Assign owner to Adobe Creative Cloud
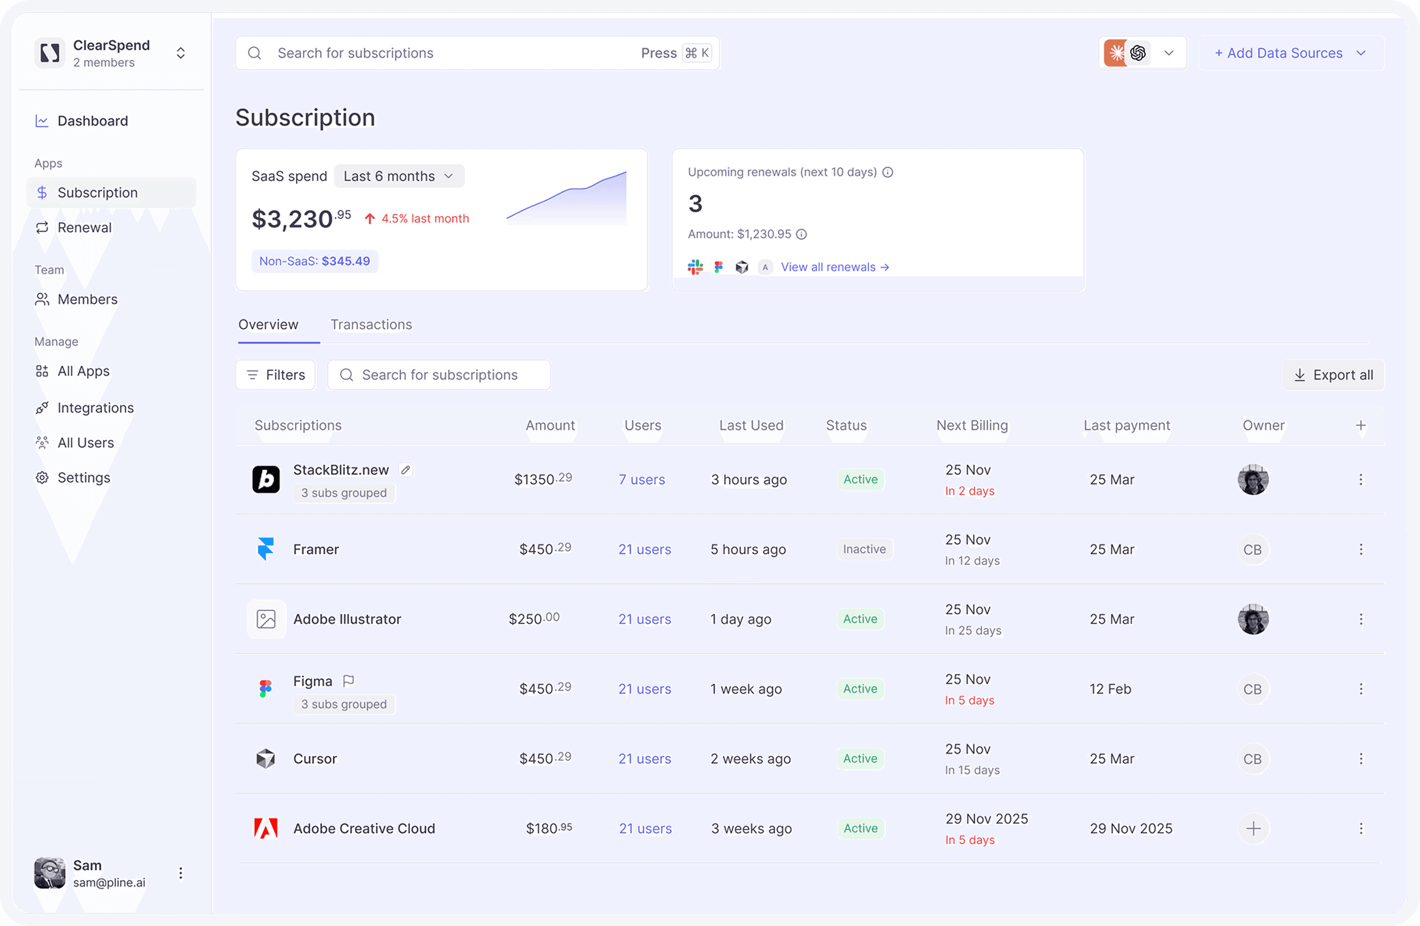The image size is (1420, 926). [x=1253, y=828]
